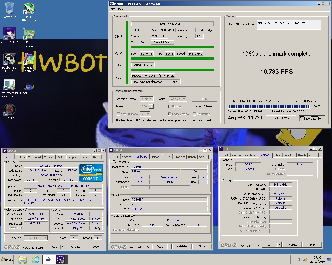Click green CPU info indicator bar
The height and width of the screenshot is (265, 332).
pyautogui.click(x=127, y=53)
